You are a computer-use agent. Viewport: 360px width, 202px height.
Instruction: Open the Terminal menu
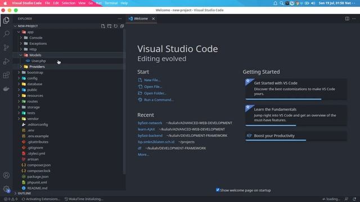111,3
